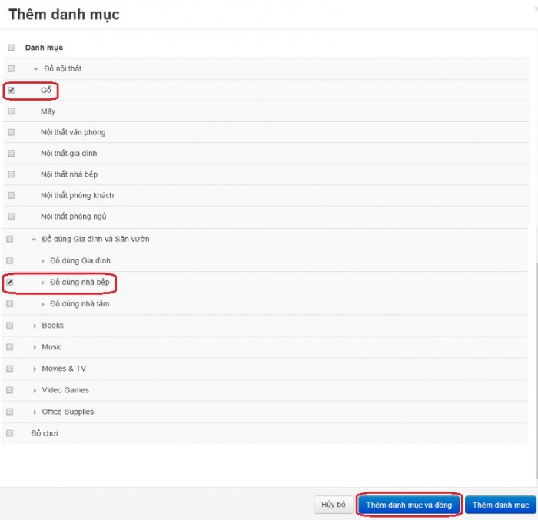
Task: Select the Nội thất phòng khách label
Action: tap(77, 196)
